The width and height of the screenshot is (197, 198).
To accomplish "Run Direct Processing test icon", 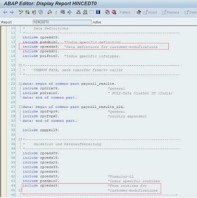I will (62, 12).
